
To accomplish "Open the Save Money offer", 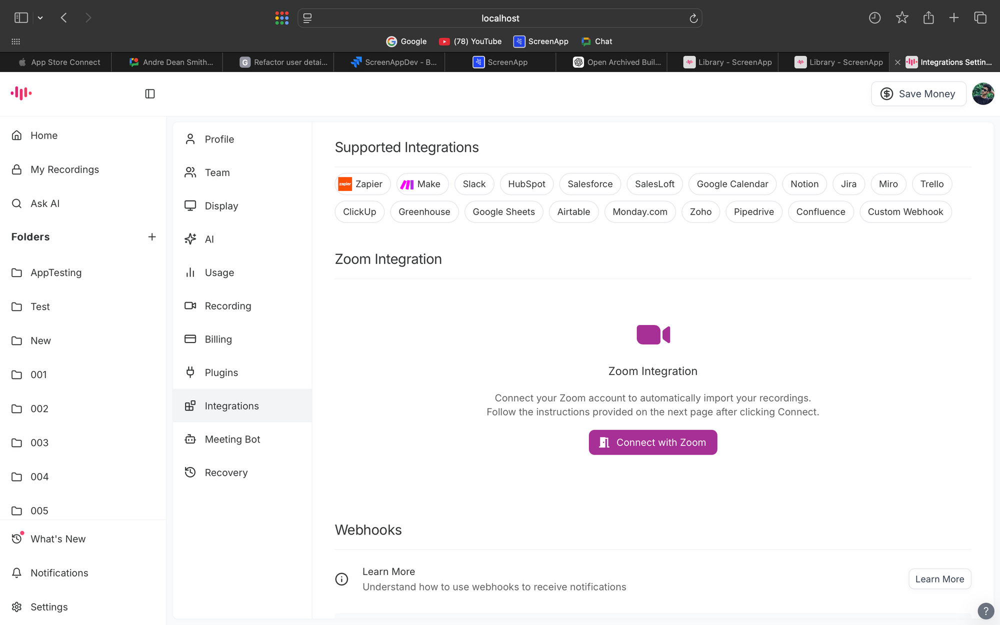I will [918, 93].
